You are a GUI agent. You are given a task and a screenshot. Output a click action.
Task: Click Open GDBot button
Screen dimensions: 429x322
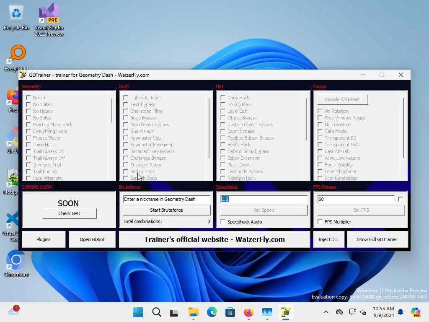click(x=92, y=239)
